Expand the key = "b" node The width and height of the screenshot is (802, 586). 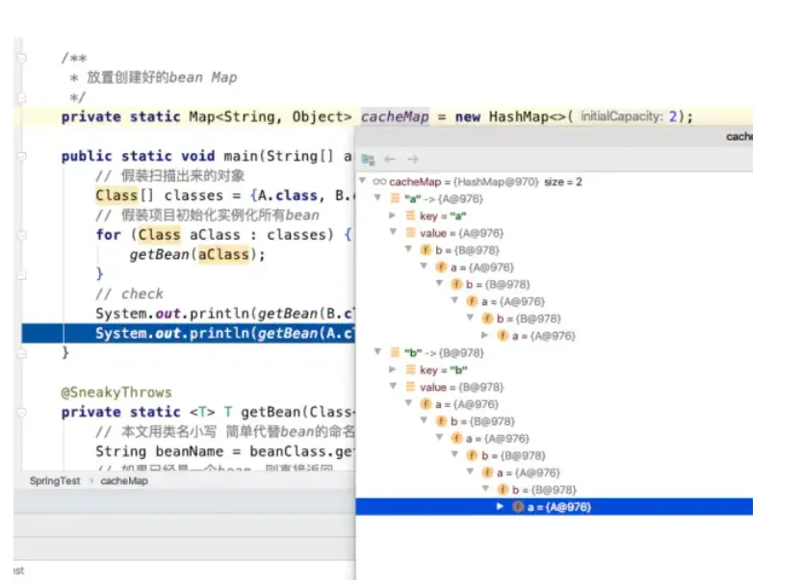tap(393, 369)
